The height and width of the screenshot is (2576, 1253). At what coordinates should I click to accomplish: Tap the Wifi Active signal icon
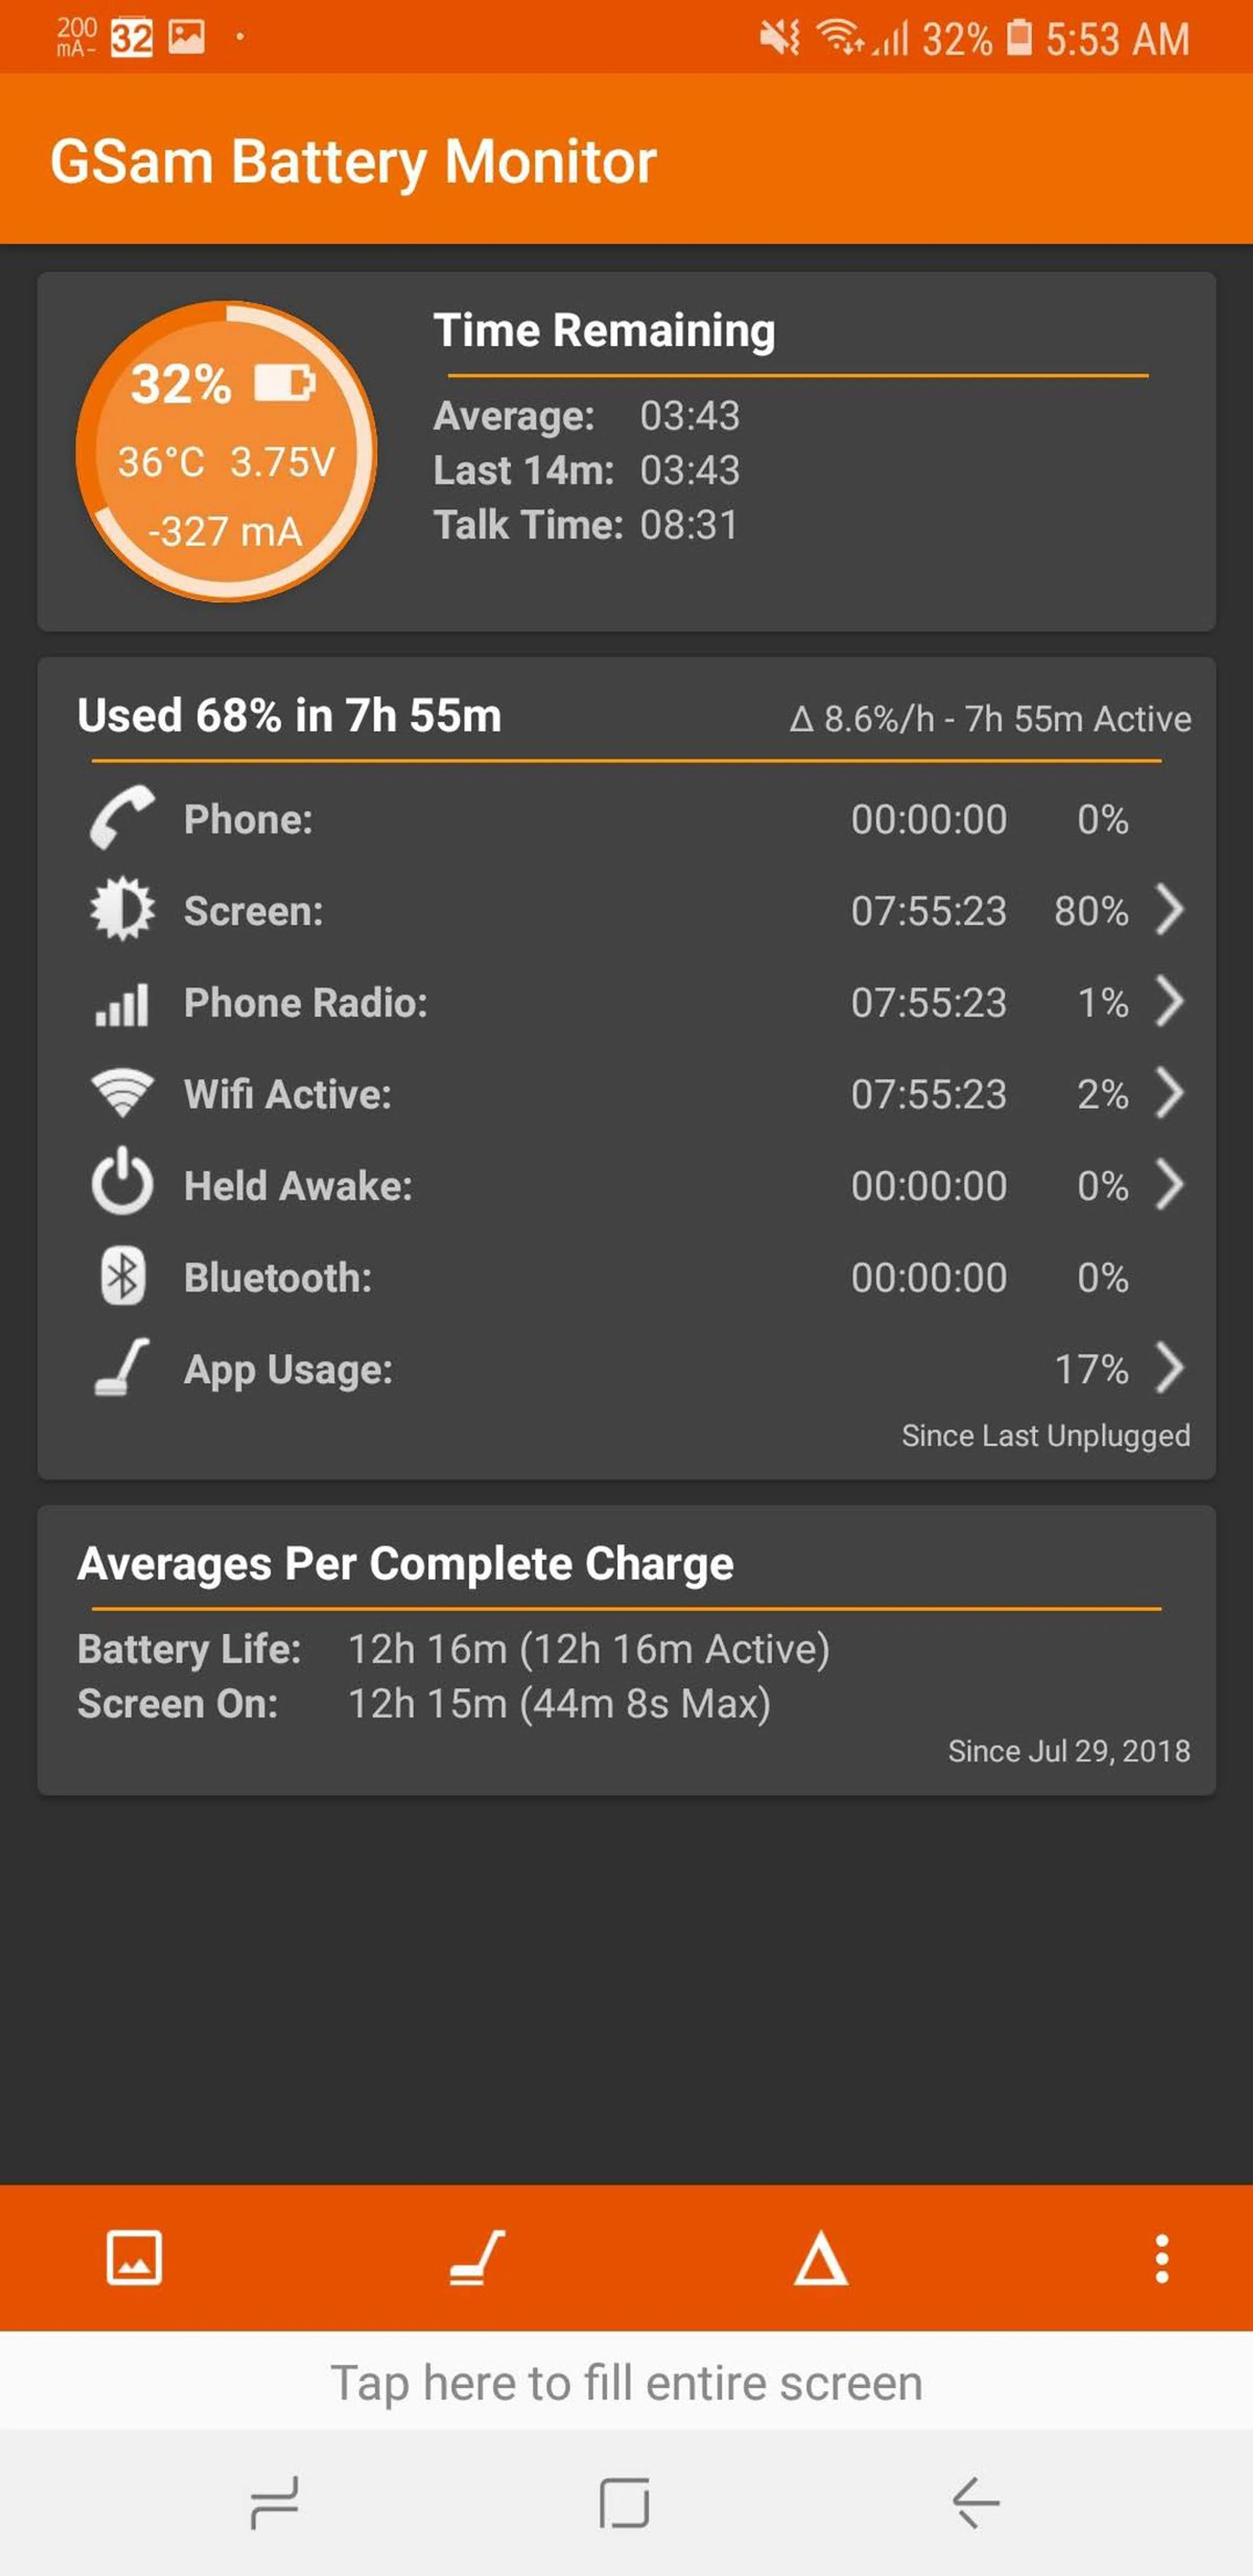tap(122, 1093)
